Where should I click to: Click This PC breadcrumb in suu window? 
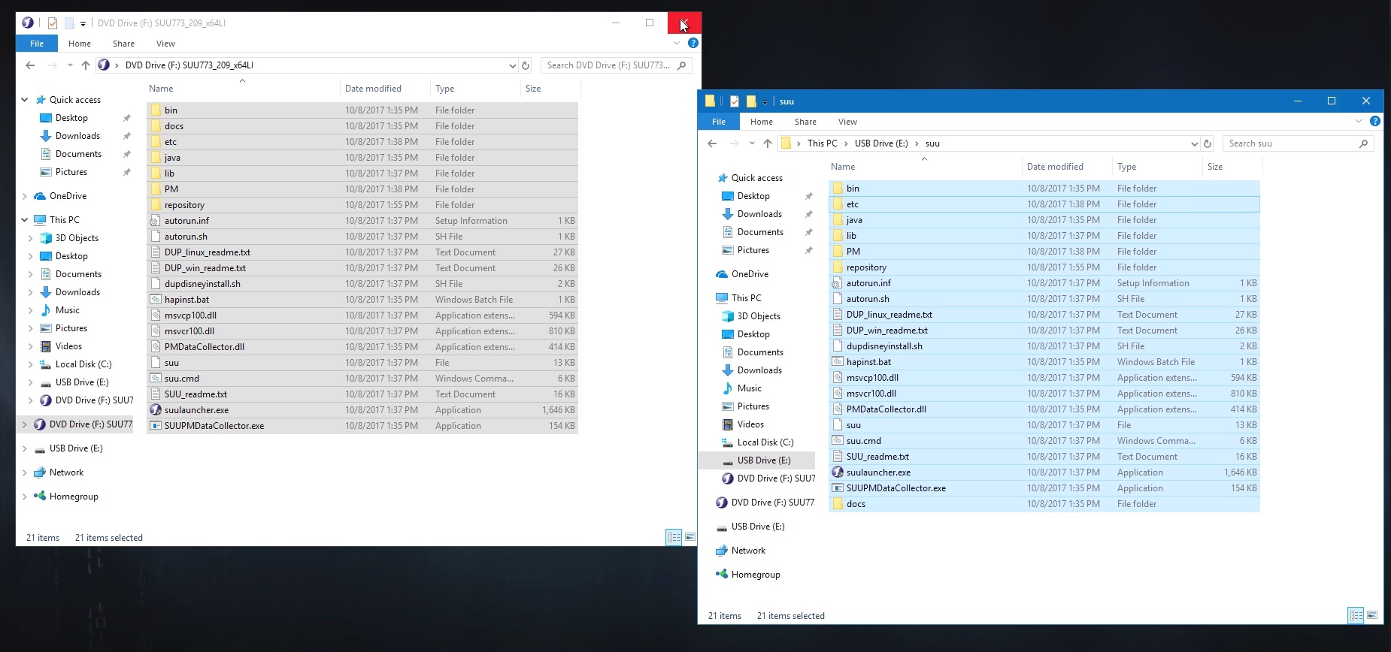pos(823,143)
